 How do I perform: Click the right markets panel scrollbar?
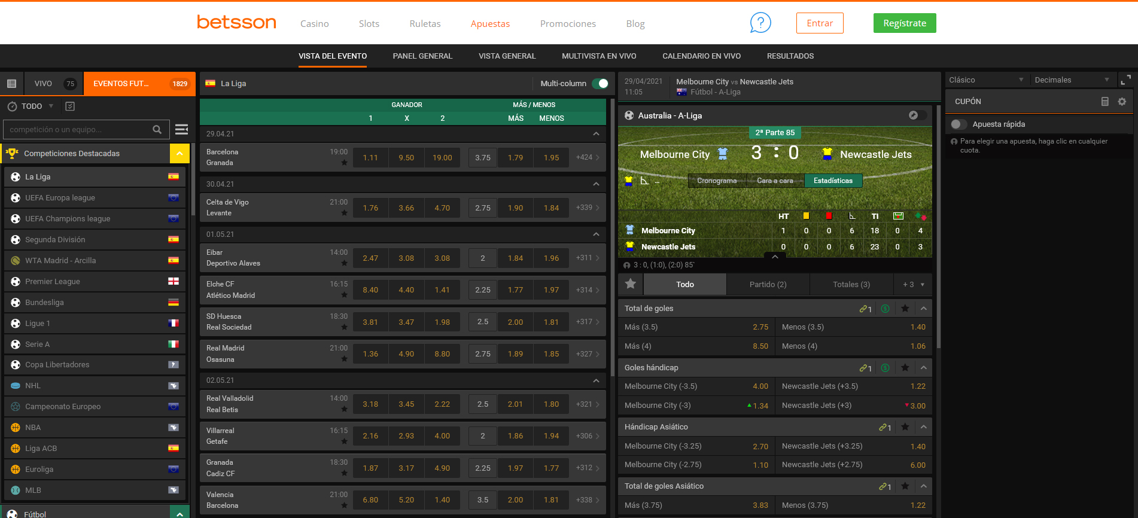pyautogui.click(x=939, y=227)
